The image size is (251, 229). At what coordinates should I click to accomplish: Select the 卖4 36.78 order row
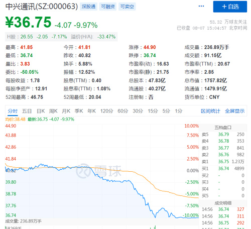pos(223,141)
